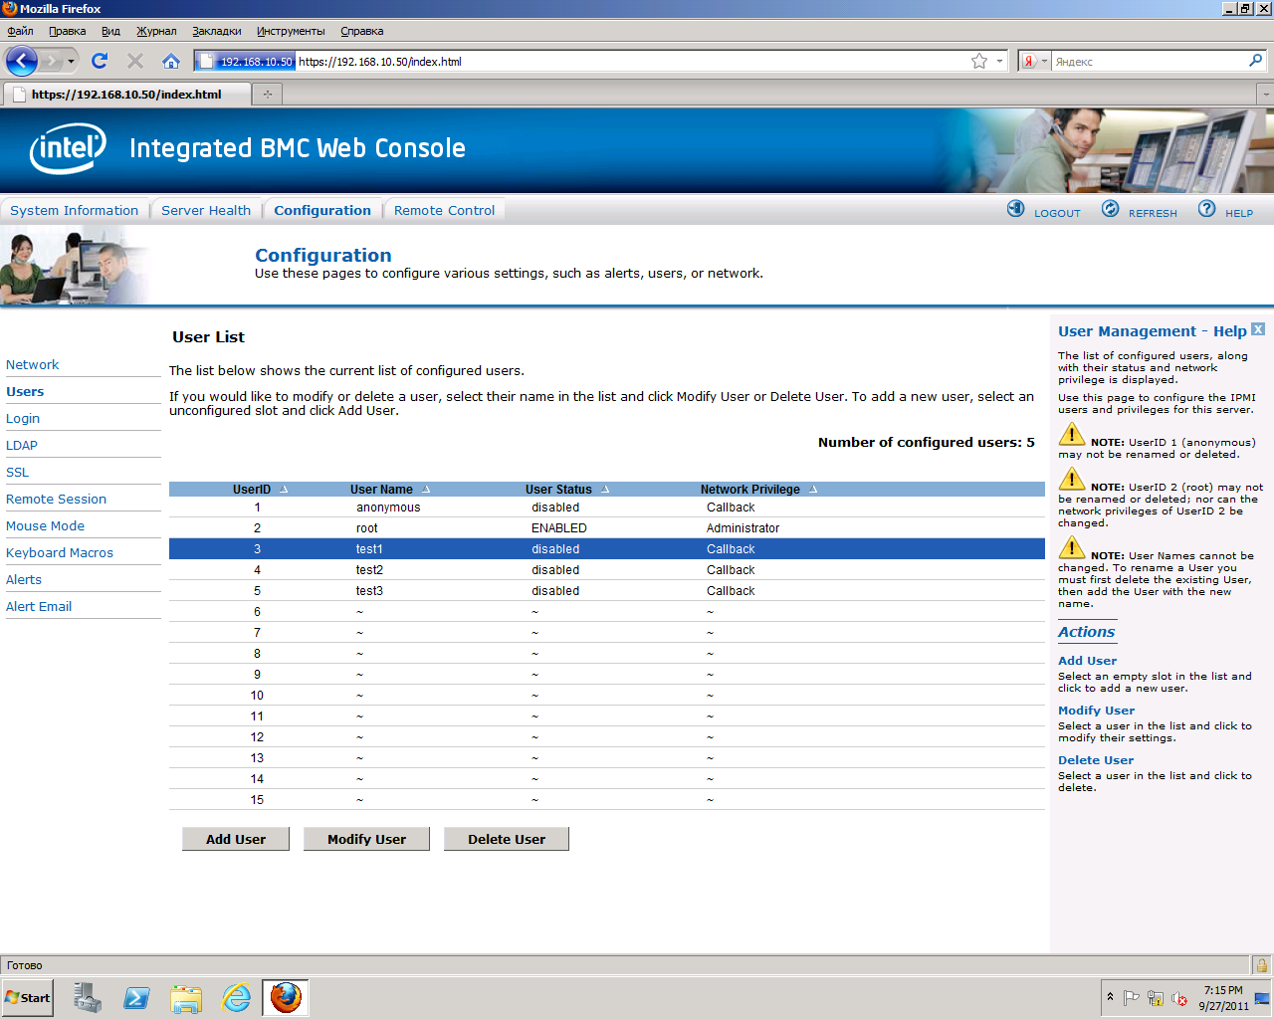Image resolution: width=1274 pixels, height=1019 pixels.
Task: Click the Refresh icon in console header
Action: pyautogui.click(x=1110, y=209)
